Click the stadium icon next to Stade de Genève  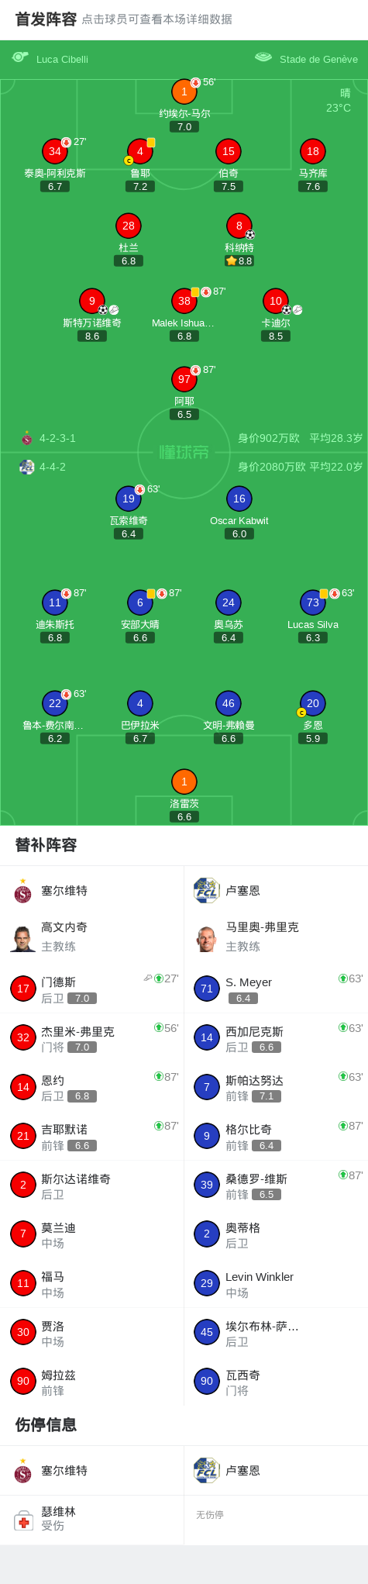263,57
